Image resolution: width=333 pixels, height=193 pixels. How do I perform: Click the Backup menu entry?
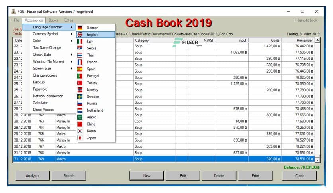pos(39,82)
